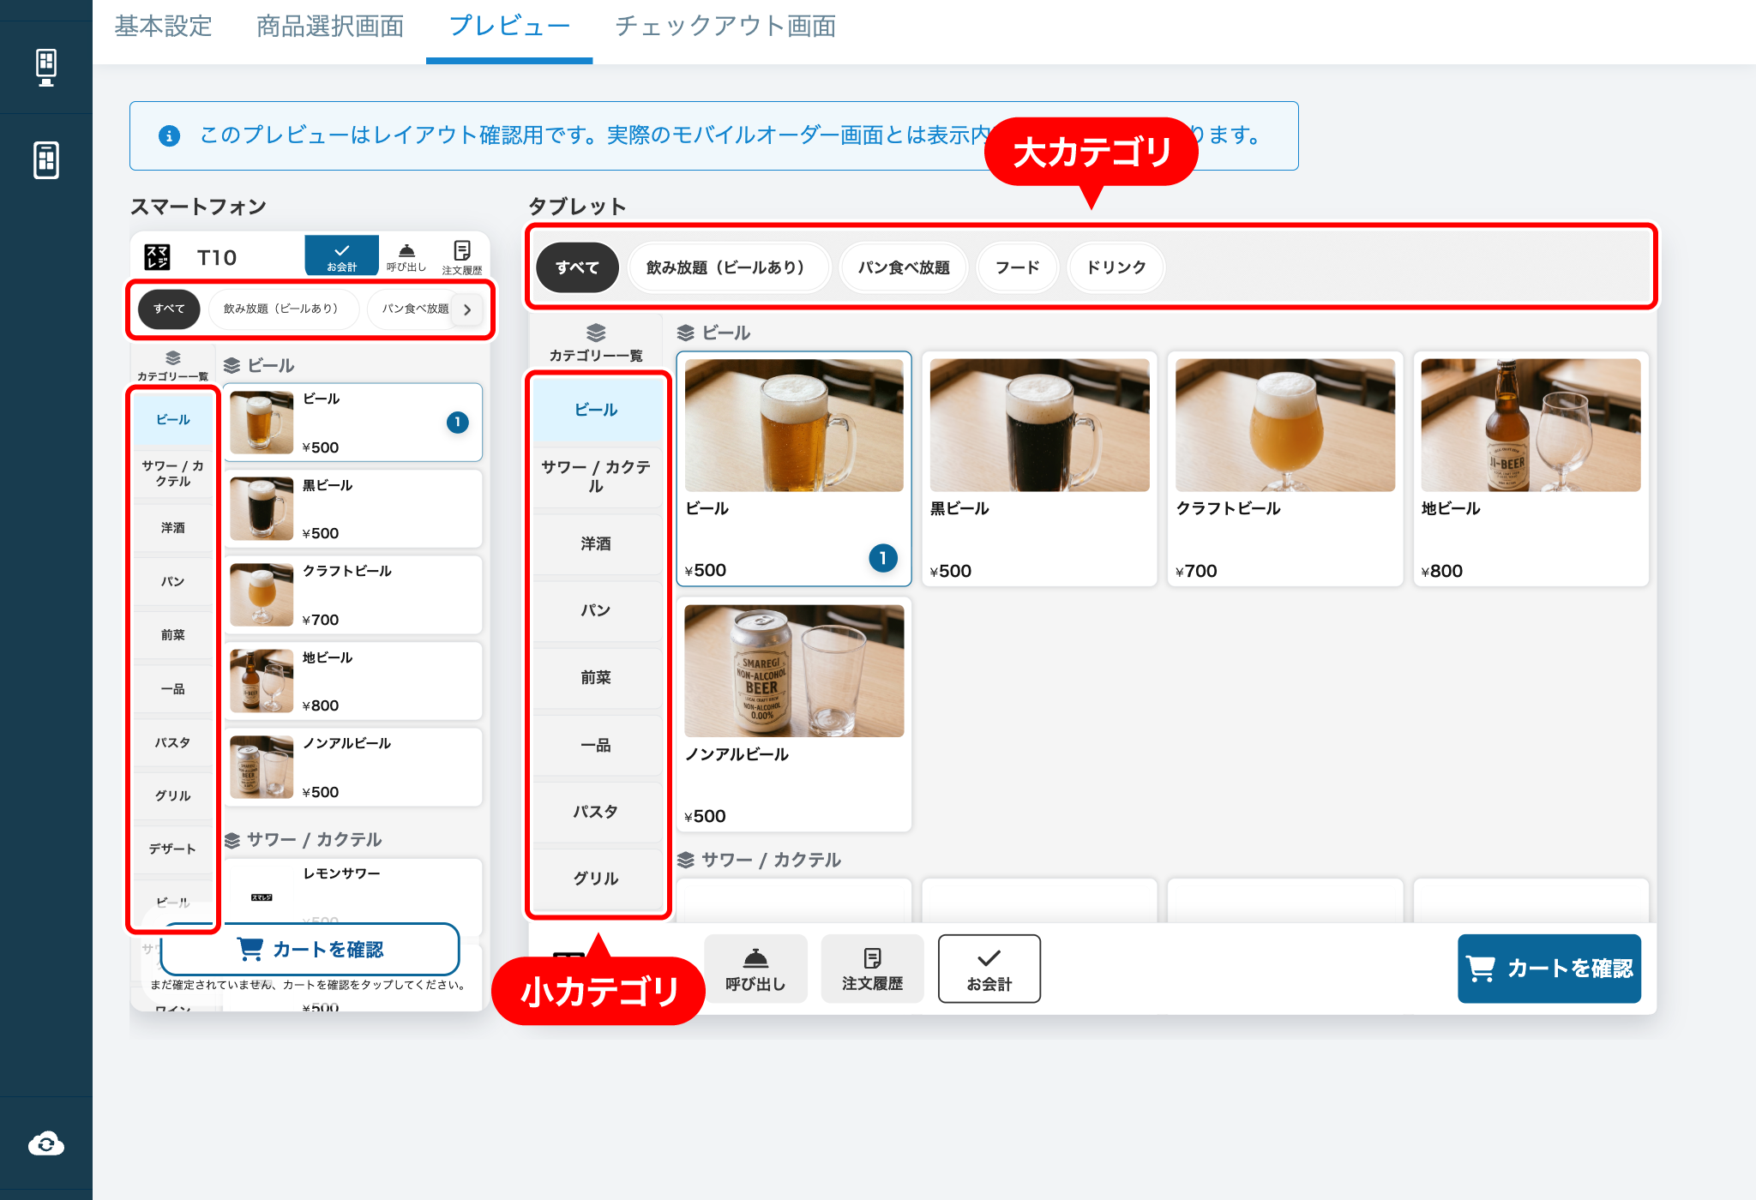Choose smartphone デザート subcategory
Image resolution: width=1756 pixels, height=1200 pixels.
173,849
